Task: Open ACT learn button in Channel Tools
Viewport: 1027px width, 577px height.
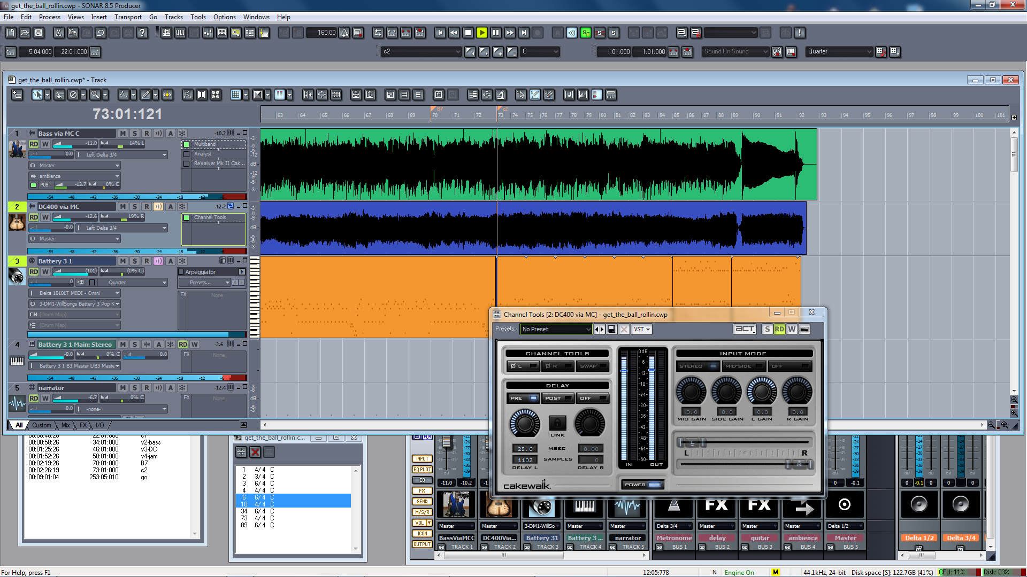Action: [745, 329]
